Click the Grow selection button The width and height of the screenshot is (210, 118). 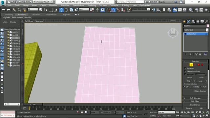201,78
